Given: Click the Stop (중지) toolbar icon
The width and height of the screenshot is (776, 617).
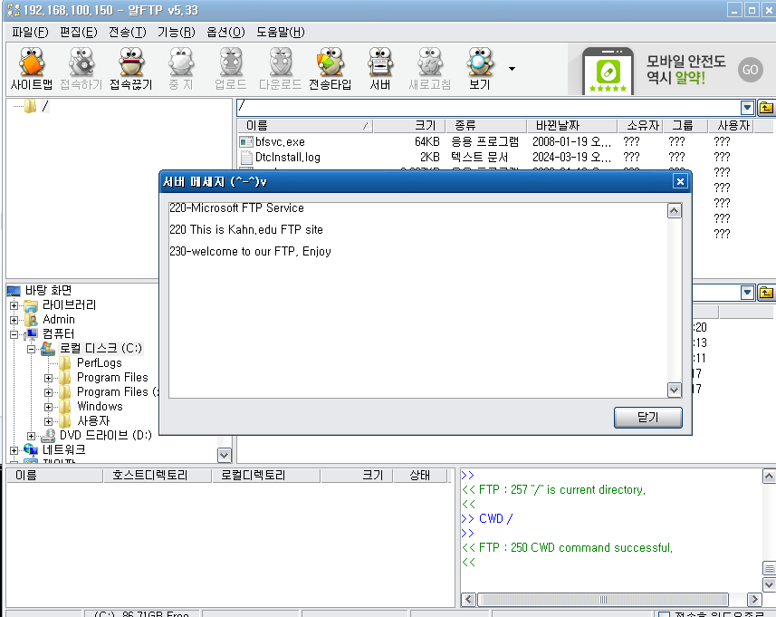Looking at the screenshot, I should point(181,69).
